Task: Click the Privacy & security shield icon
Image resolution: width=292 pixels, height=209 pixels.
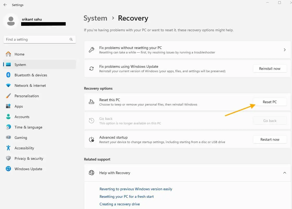Action: [x=8, y=158]
